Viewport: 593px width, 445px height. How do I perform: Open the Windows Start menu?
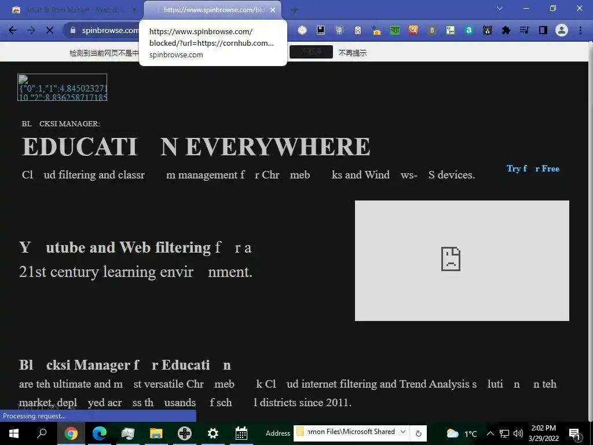pyautogui.click(x=14, y=433)
